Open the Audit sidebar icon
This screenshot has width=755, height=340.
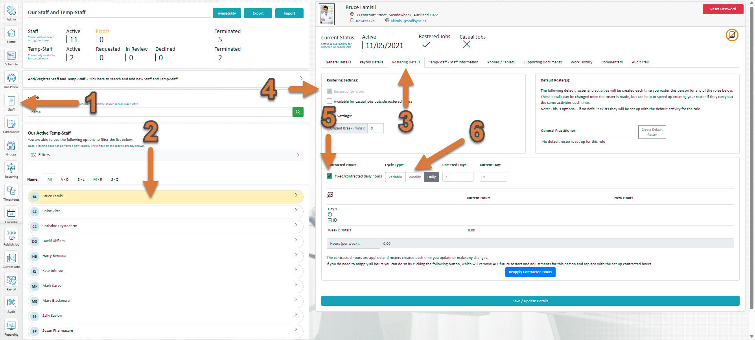pos(11,303)
